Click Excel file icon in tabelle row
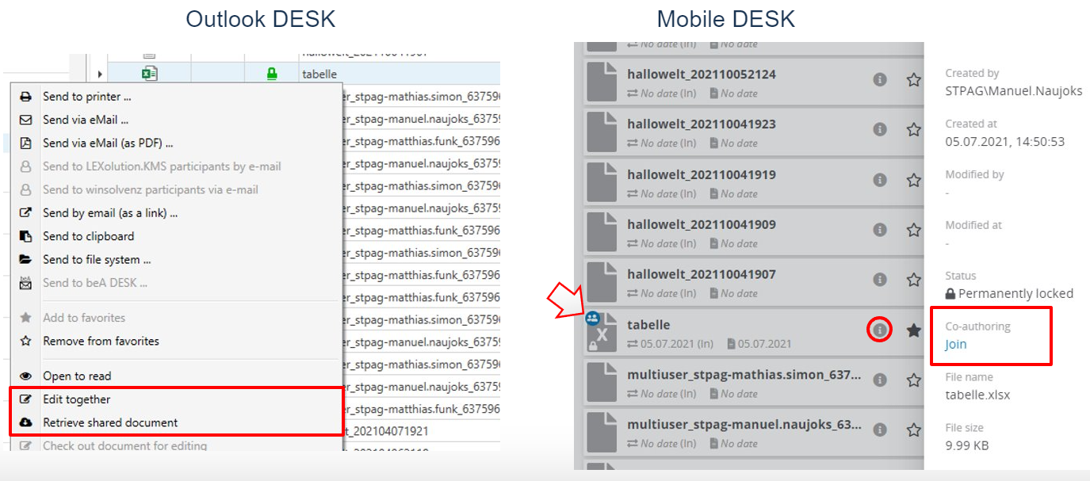1090x481 pixels. click(149, 74)
